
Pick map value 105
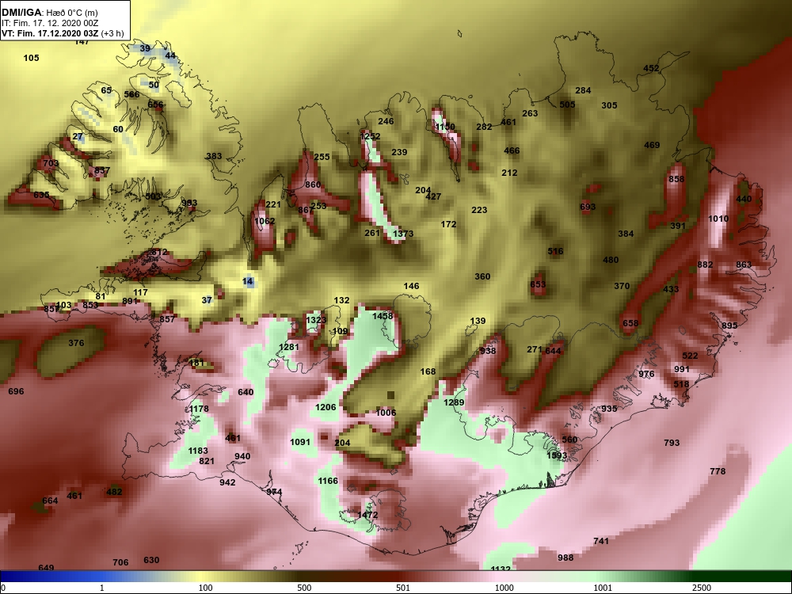pyautogui.click(x=32, y=58)
